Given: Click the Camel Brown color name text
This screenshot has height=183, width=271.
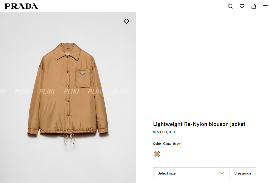Looking at the screenshot, I should tap(173, 144).
